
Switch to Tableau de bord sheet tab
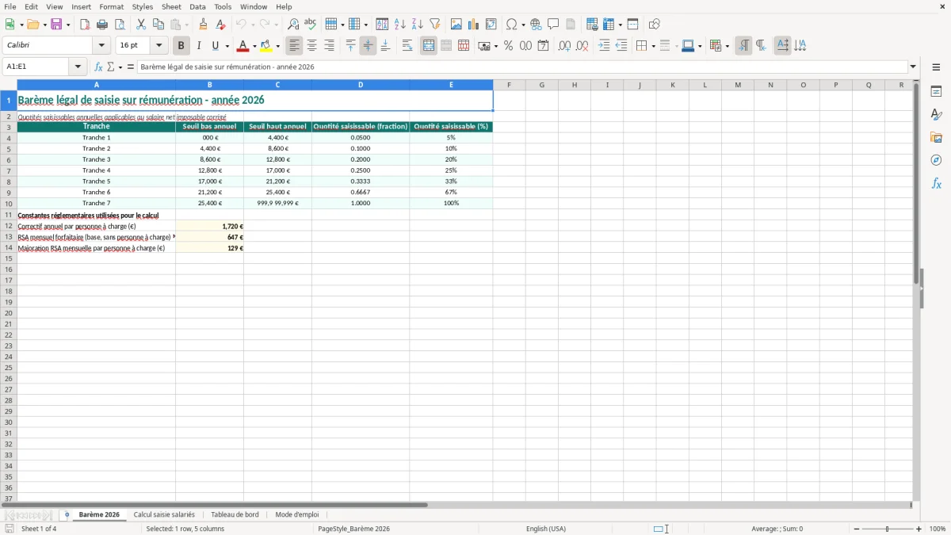(x=235, y=515)
